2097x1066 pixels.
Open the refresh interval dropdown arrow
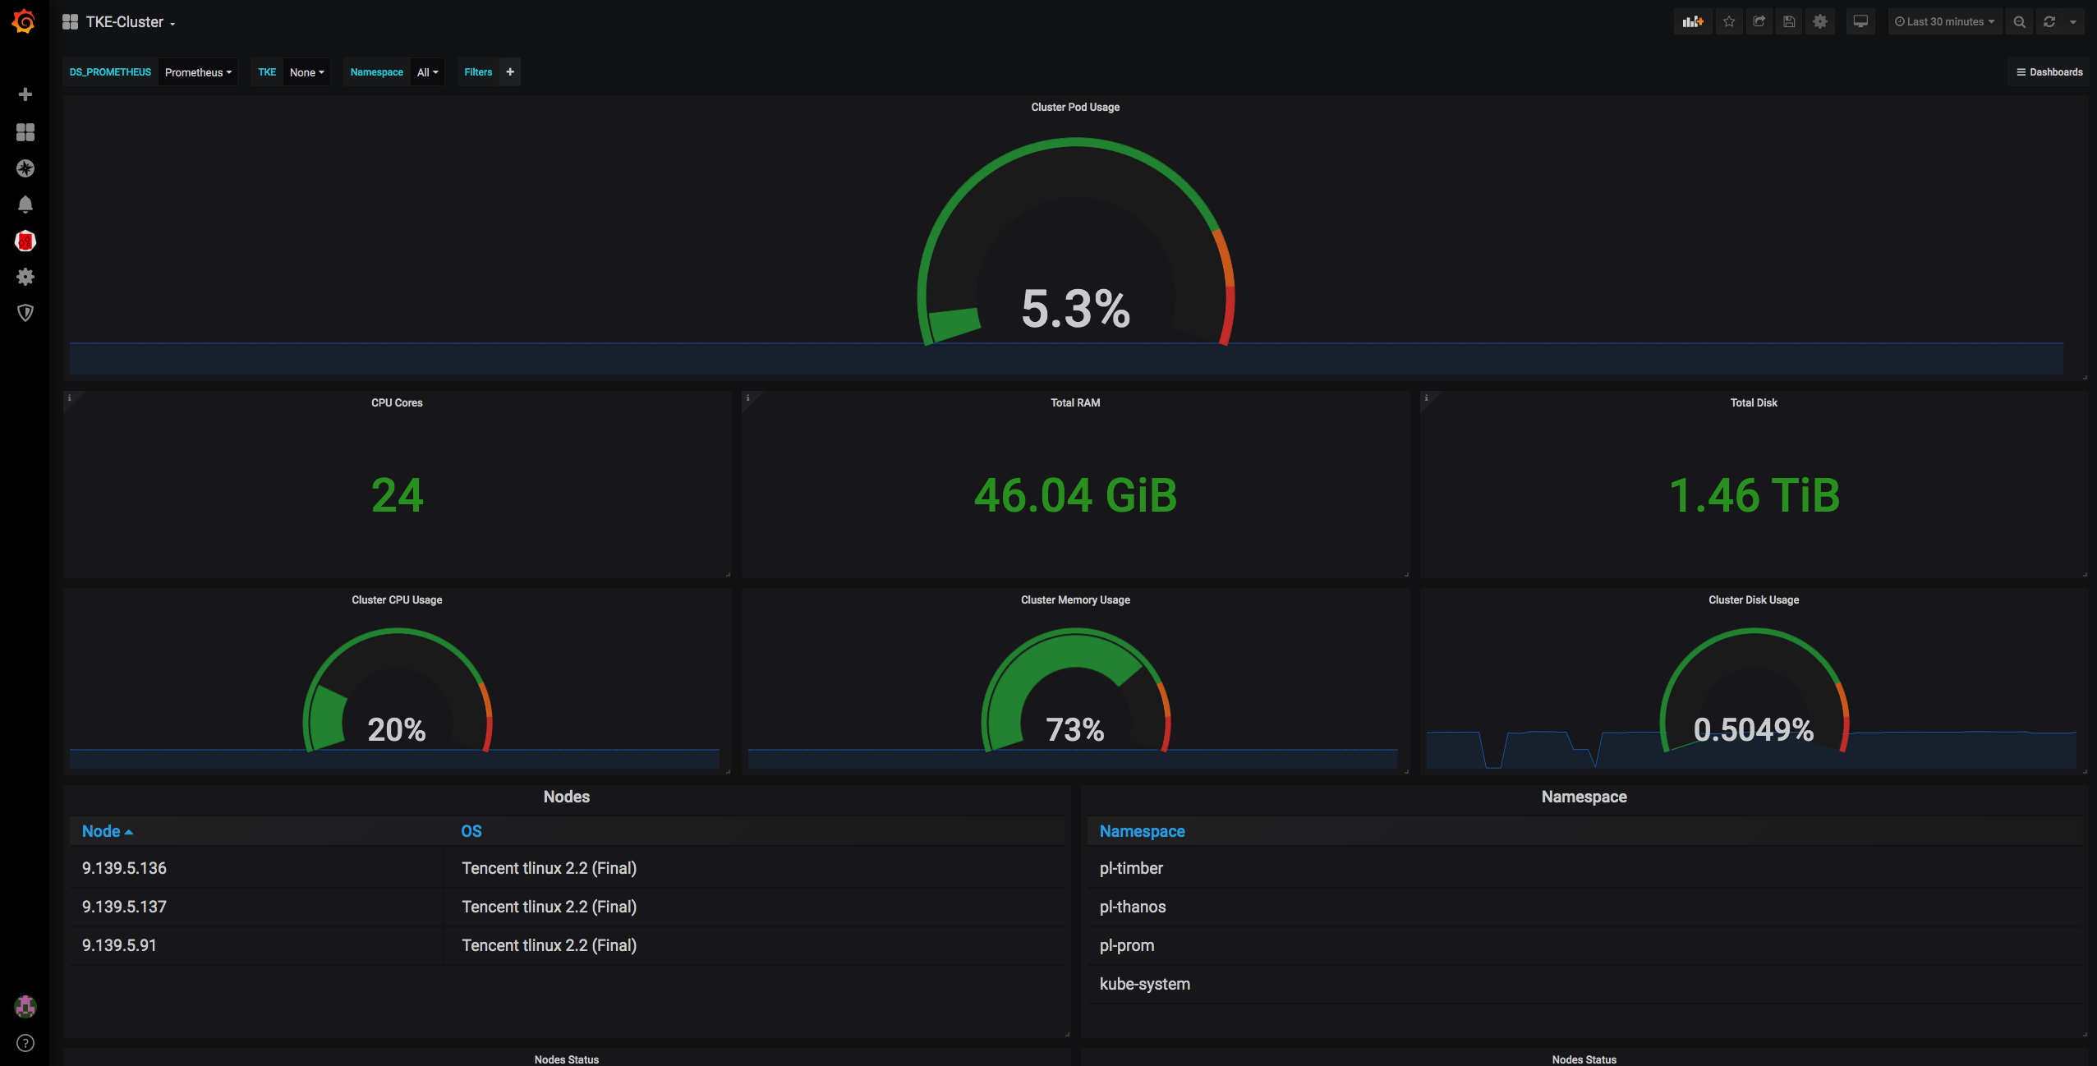click(2073, 22)
